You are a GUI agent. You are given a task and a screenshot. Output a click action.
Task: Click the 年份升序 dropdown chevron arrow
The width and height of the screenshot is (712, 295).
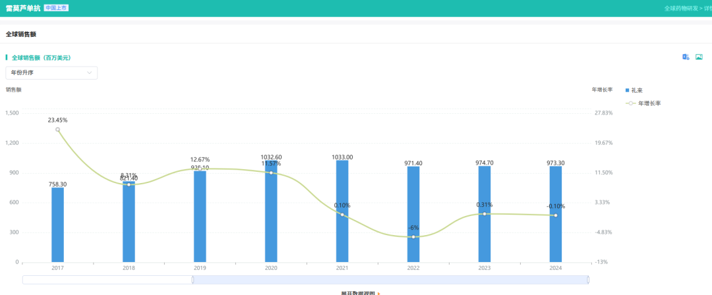[90, 72]
